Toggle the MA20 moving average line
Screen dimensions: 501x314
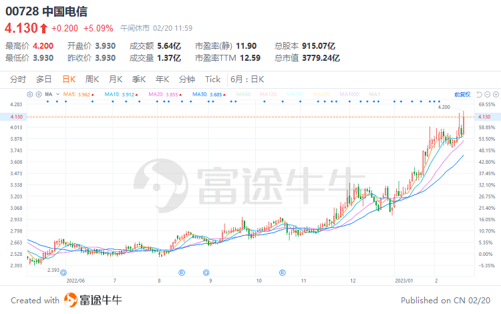click(165, 95)
